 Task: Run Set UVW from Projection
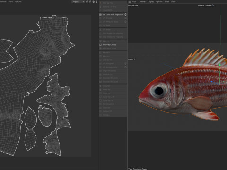point(113,15)
